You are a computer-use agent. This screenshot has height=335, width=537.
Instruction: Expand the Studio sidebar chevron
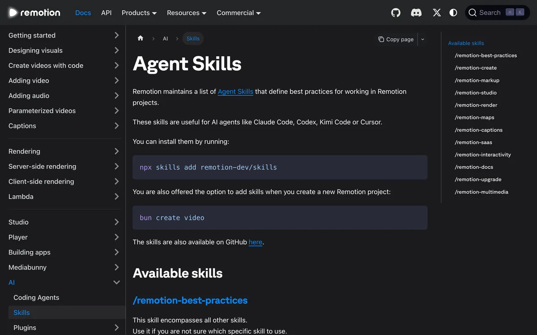(x=116, y=222)
